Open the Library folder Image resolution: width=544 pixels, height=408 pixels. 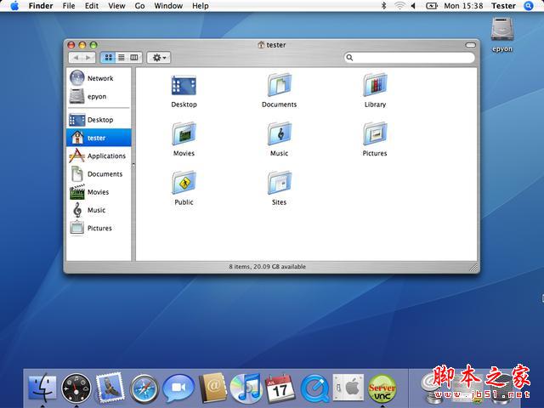pos(375,85)
